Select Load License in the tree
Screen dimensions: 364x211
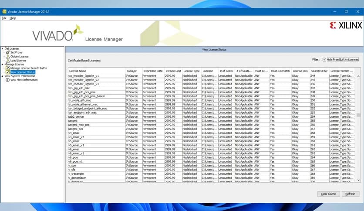(x=18, y=61)
